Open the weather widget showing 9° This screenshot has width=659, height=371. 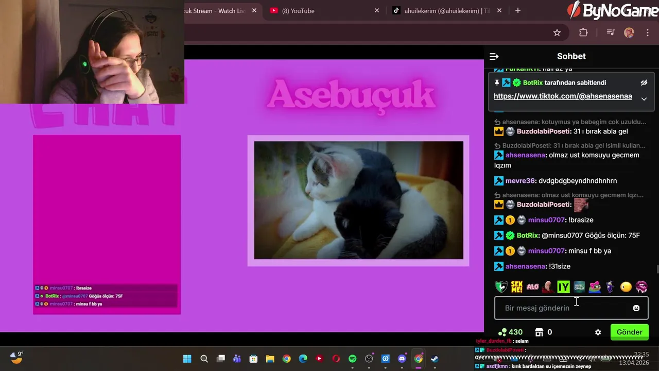[17, 358]
